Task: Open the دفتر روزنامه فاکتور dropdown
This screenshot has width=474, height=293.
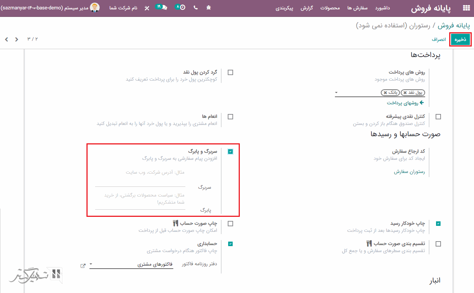Action: pyautogui.click(x=132, y=264)
